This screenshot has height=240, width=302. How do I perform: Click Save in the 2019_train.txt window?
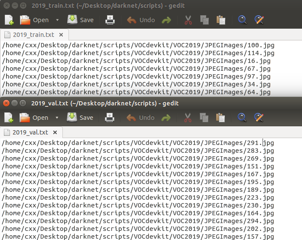80,20
